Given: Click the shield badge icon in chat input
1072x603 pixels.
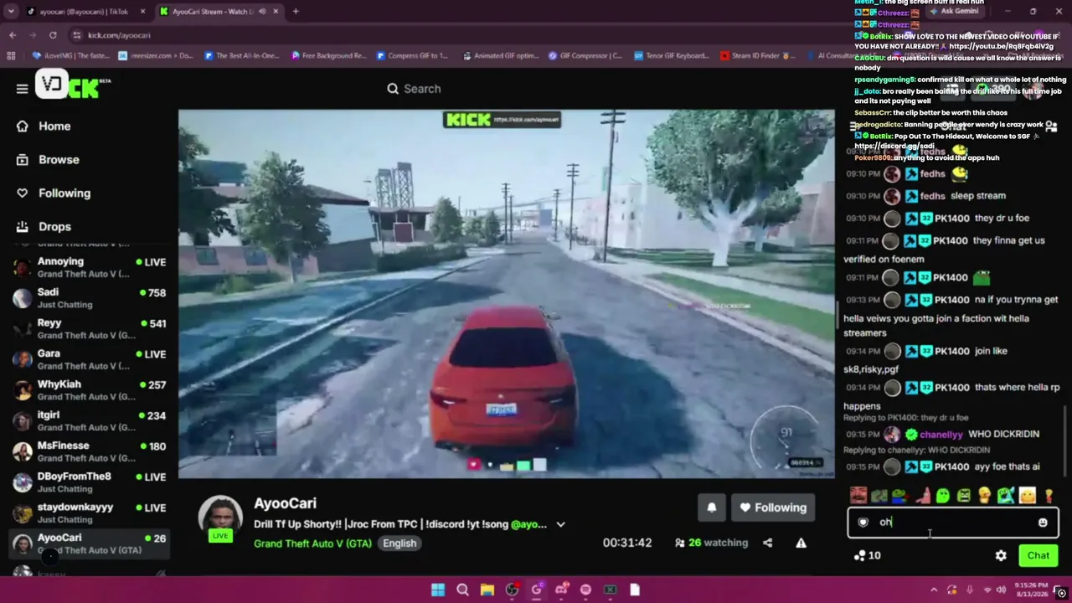Looking at the screenshot, I should tap(863, 523).
